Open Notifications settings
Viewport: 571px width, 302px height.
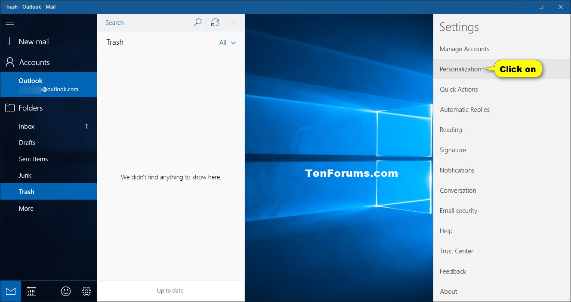click(x=502, y=170)
